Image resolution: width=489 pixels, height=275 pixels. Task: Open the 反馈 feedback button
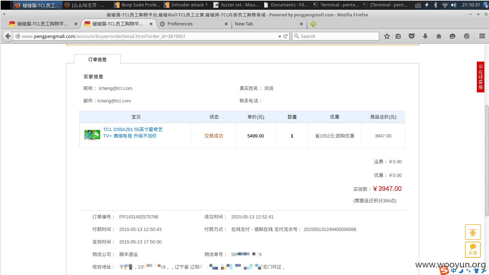coord(473,250)
